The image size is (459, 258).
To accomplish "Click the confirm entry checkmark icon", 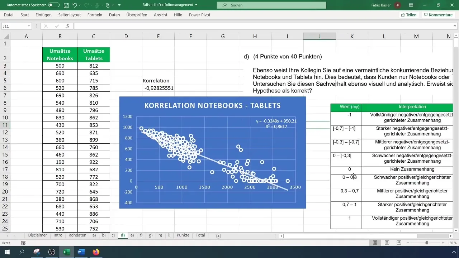I will (57, 26).
